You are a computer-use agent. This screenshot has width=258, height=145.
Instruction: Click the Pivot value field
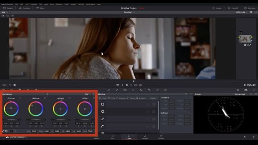tap(47, 131)
